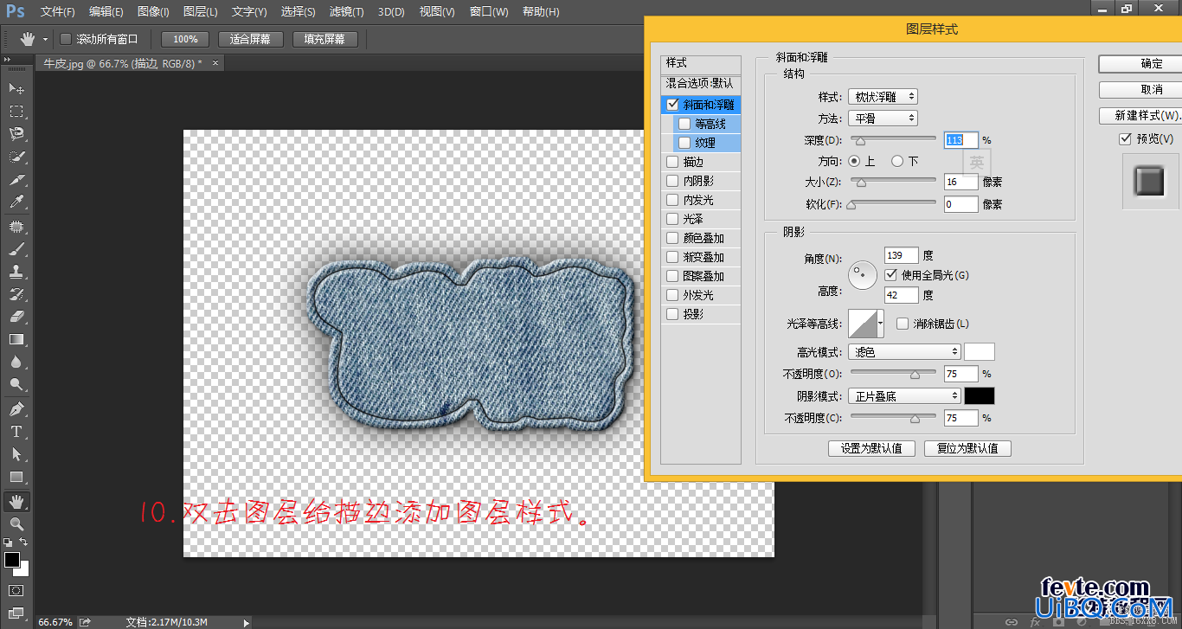The height and width of the screenshot is (629, 1182).
Task: Select the Rectangle shape tool
Action: click(x=16, y=477)
